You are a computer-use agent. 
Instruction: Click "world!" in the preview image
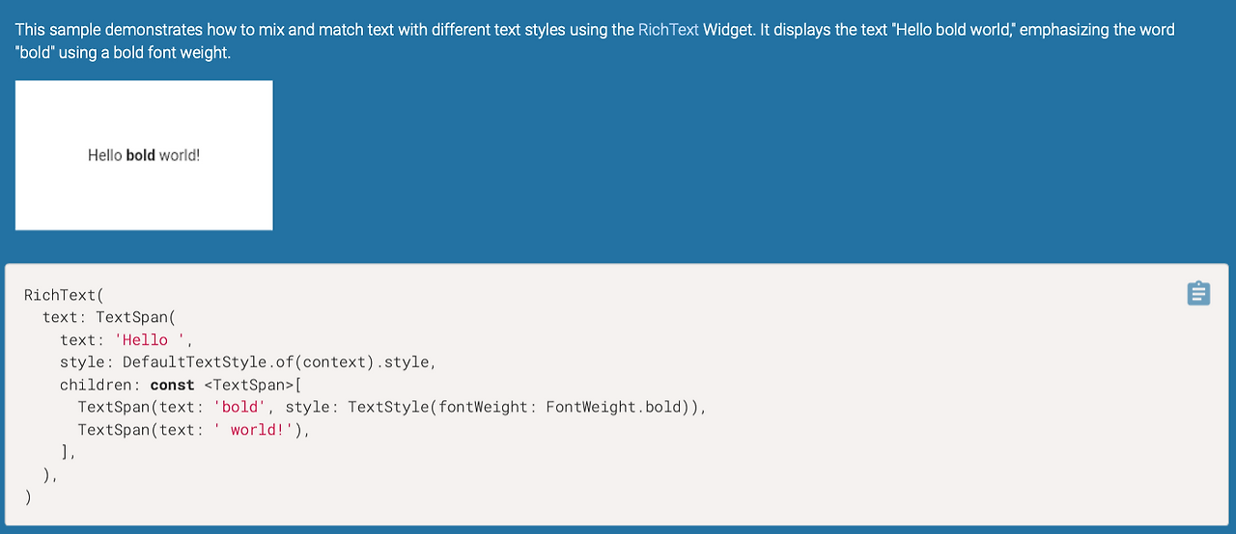(x=180, y=155)
